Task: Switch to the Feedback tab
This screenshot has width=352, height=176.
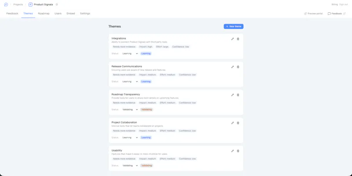Action: pos(12,14)
